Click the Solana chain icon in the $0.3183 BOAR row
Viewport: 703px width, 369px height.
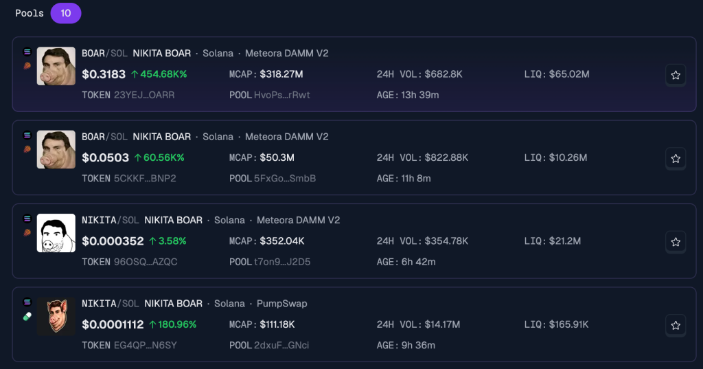(x=27, y=52)
